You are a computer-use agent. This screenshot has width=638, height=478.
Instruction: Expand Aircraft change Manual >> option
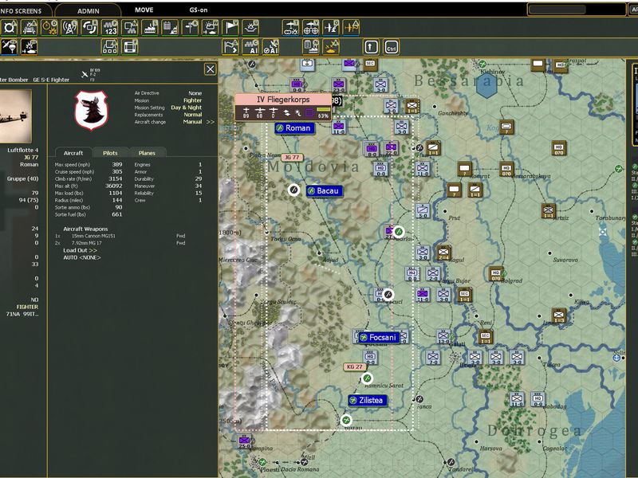tap(199, 122)
